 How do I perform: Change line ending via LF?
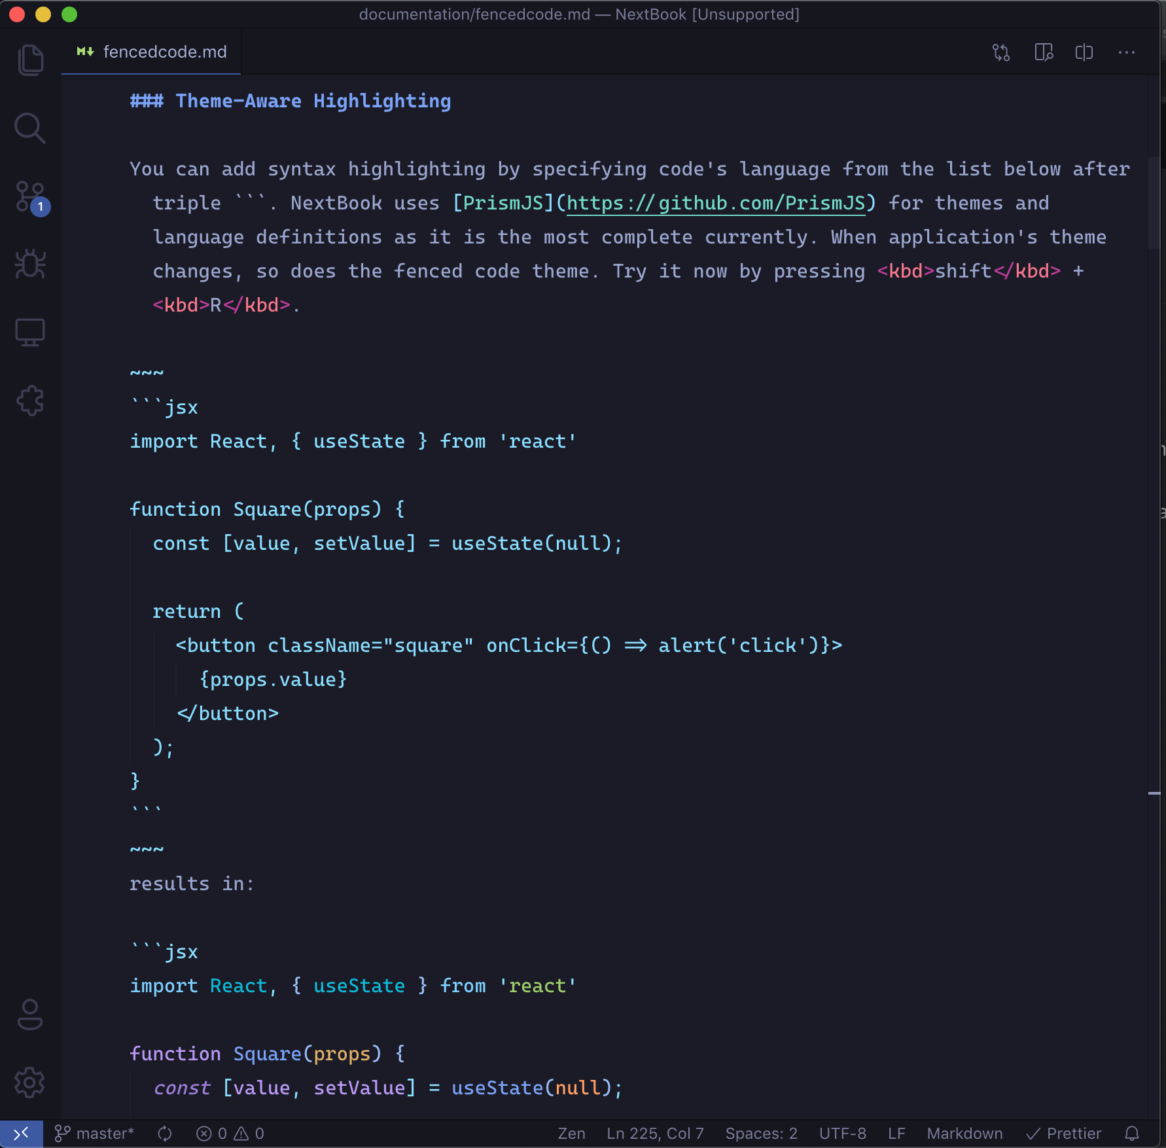pos(896,1134)
